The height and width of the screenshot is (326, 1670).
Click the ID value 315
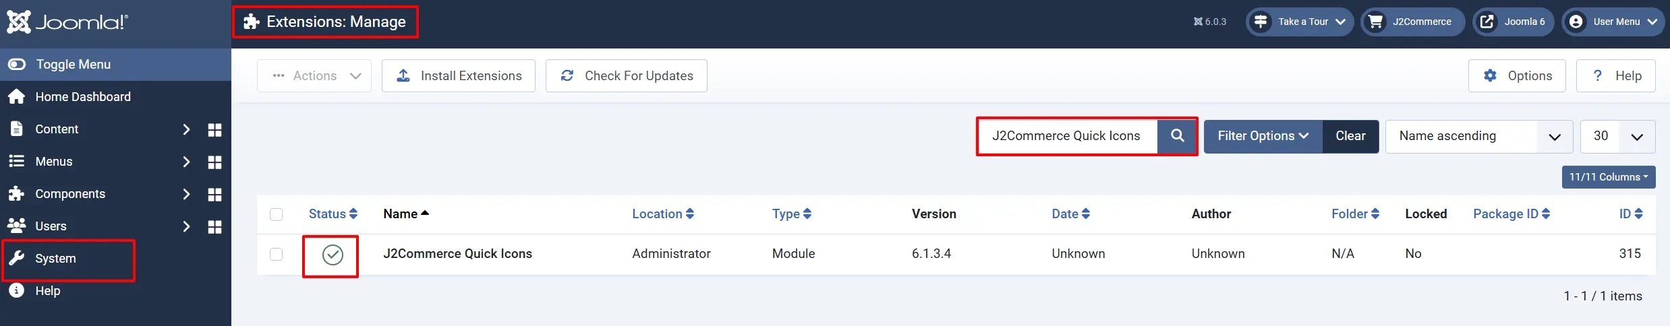(1630, 253)
